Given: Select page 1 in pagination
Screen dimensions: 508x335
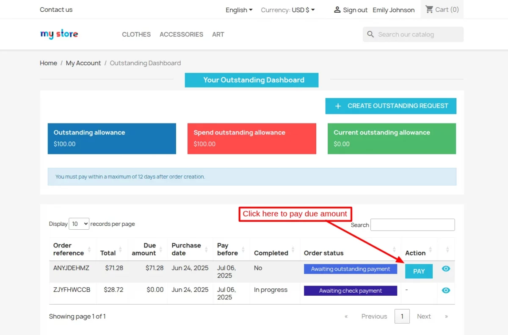Looking at the screenshot, I should coord(402,316).
